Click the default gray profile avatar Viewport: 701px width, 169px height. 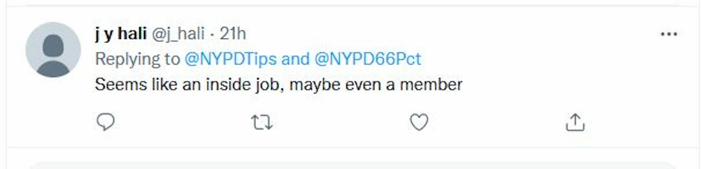click(53, 50)
